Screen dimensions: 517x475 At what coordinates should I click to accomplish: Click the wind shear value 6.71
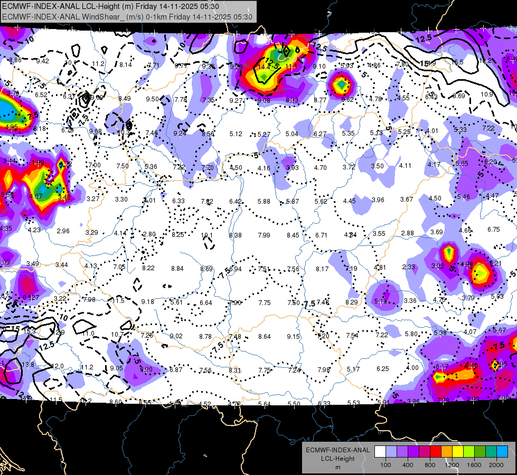point(321,235)
